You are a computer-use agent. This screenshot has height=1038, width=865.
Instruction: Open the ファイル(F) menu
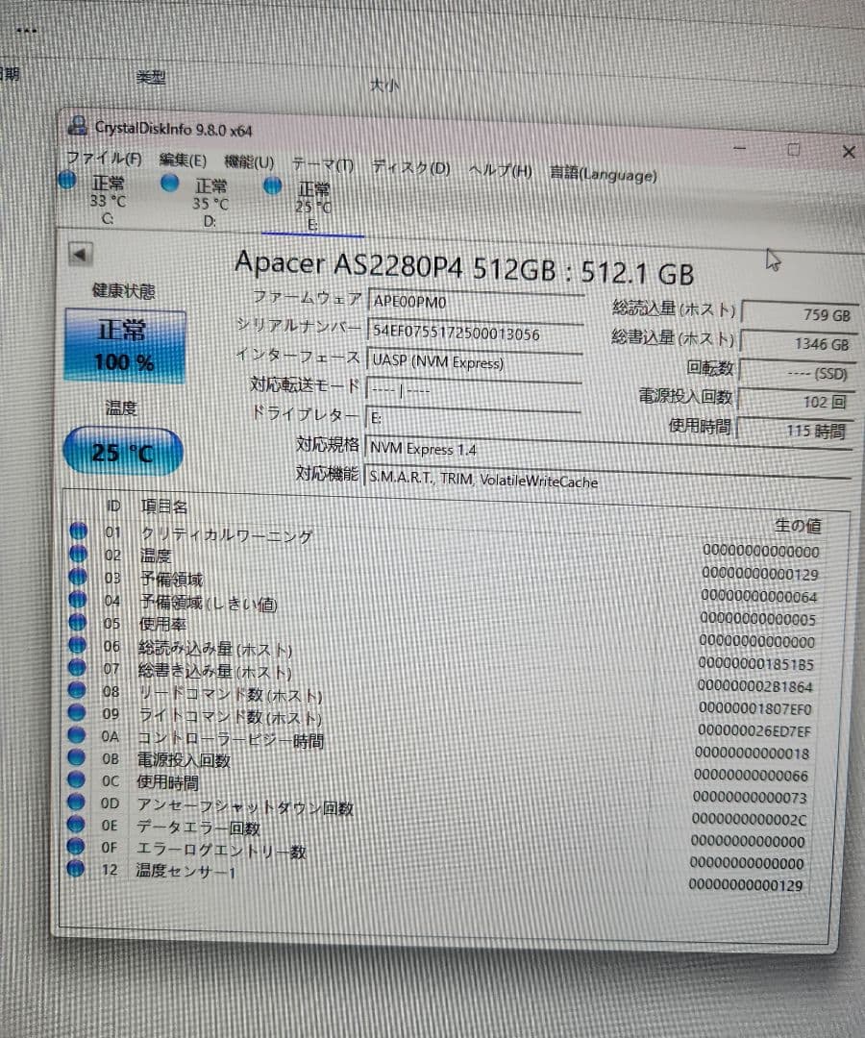pyautogui.click(x=104, y=158)
